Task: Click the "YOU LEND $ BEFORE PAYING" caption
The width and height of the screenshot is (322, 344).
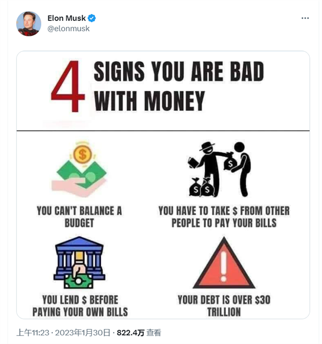Action: 79,305
